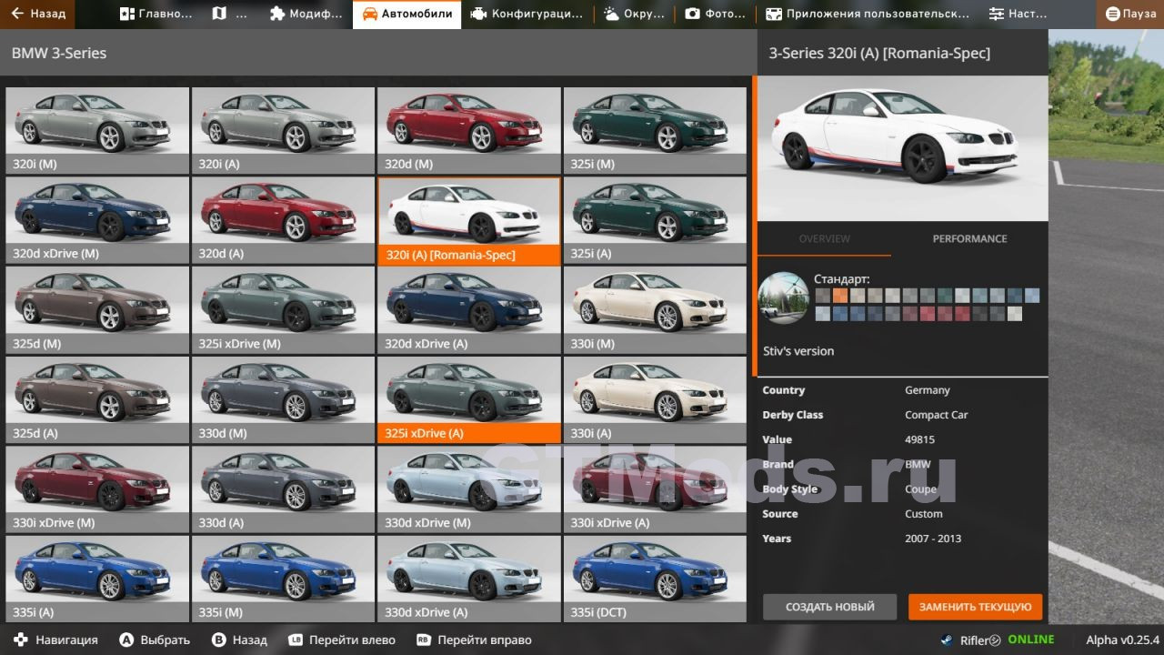Select the green 325i (A) thumbnail
The image size is (1164, 655).
click(x=655, y=219)
